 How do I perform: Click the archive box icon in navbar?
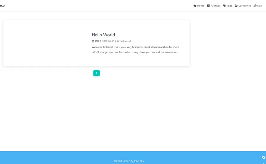(x=208, y=6)
